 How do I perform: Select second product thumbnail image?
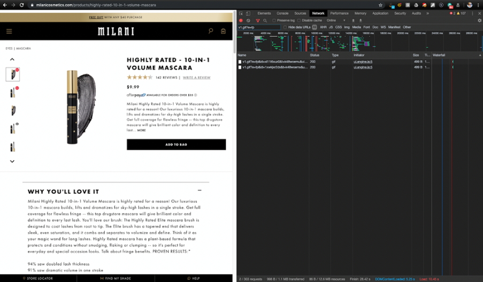pyautogui.click(x=13, y=93)
